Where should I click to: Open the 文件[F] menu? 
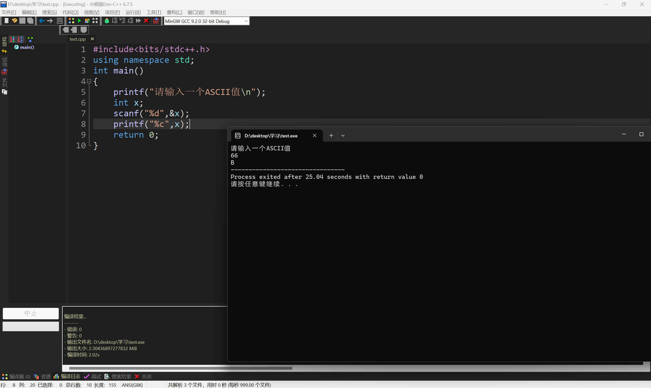pos(9,12)
